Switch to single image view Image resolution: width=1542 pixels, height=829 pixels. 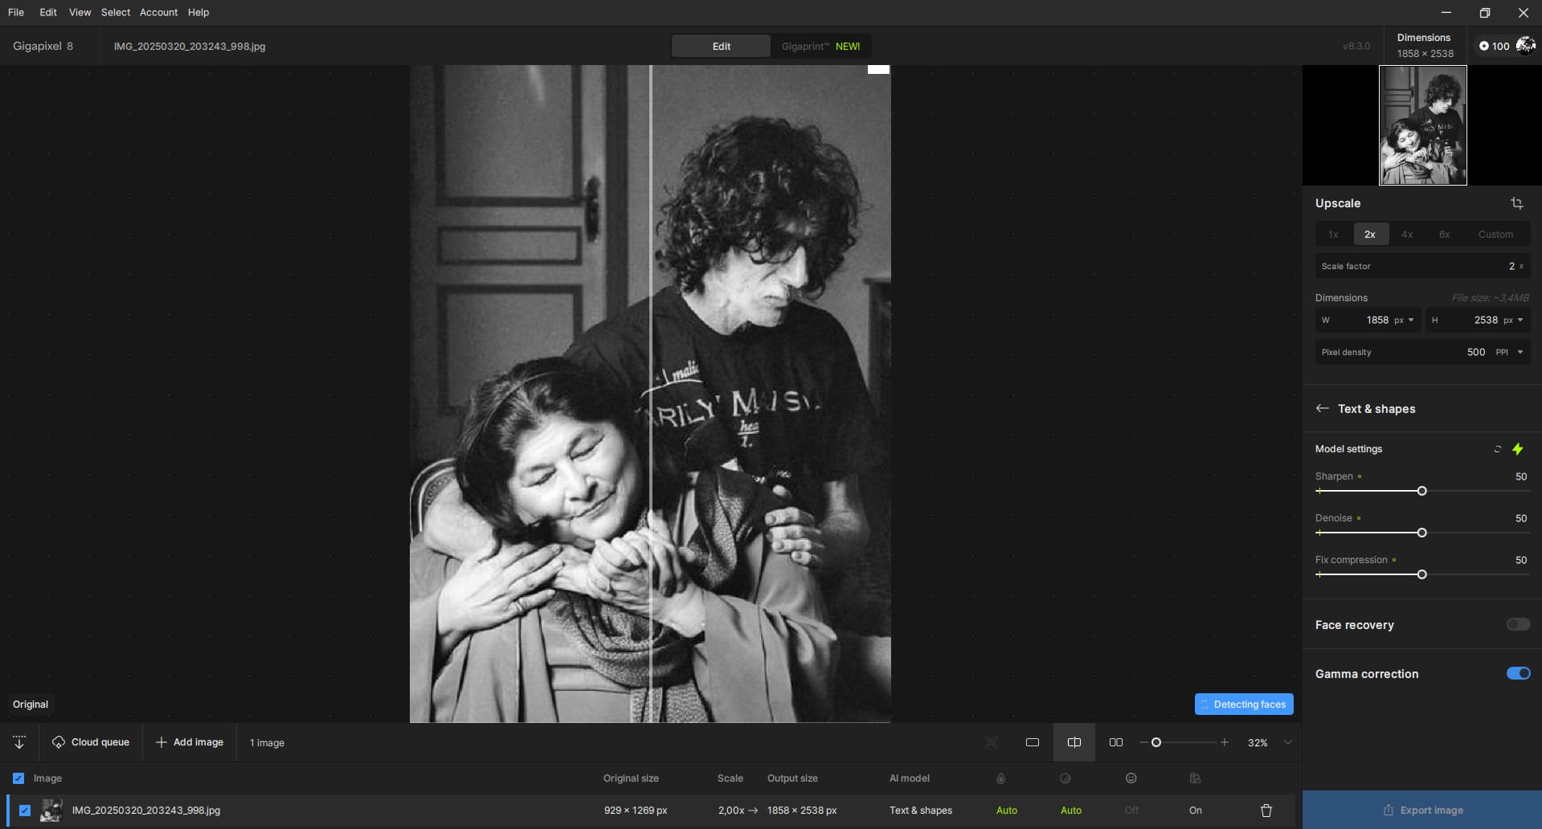tap(1033, 742)
